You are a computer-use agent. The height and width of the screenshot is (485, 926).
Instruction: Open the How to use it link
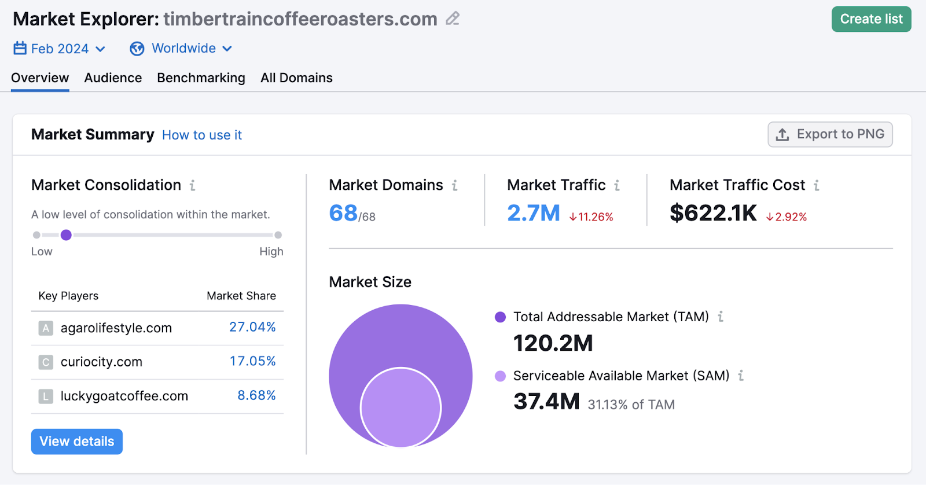pyautogui.click(x=202, y=135)
